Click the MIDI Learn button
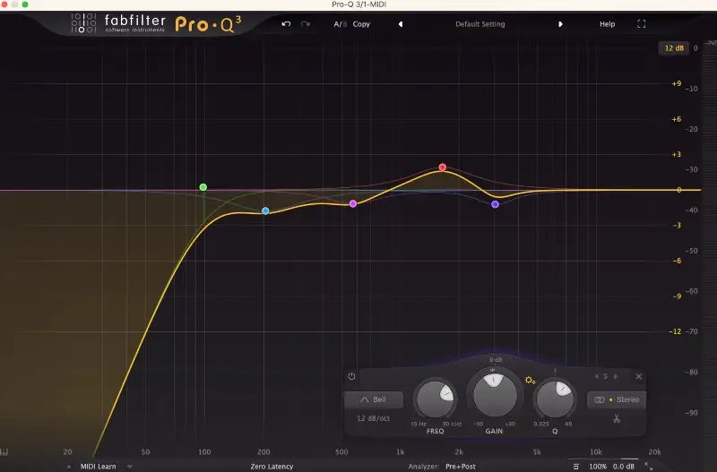Screen dimensions: 717x472 [x=100, y=467]
